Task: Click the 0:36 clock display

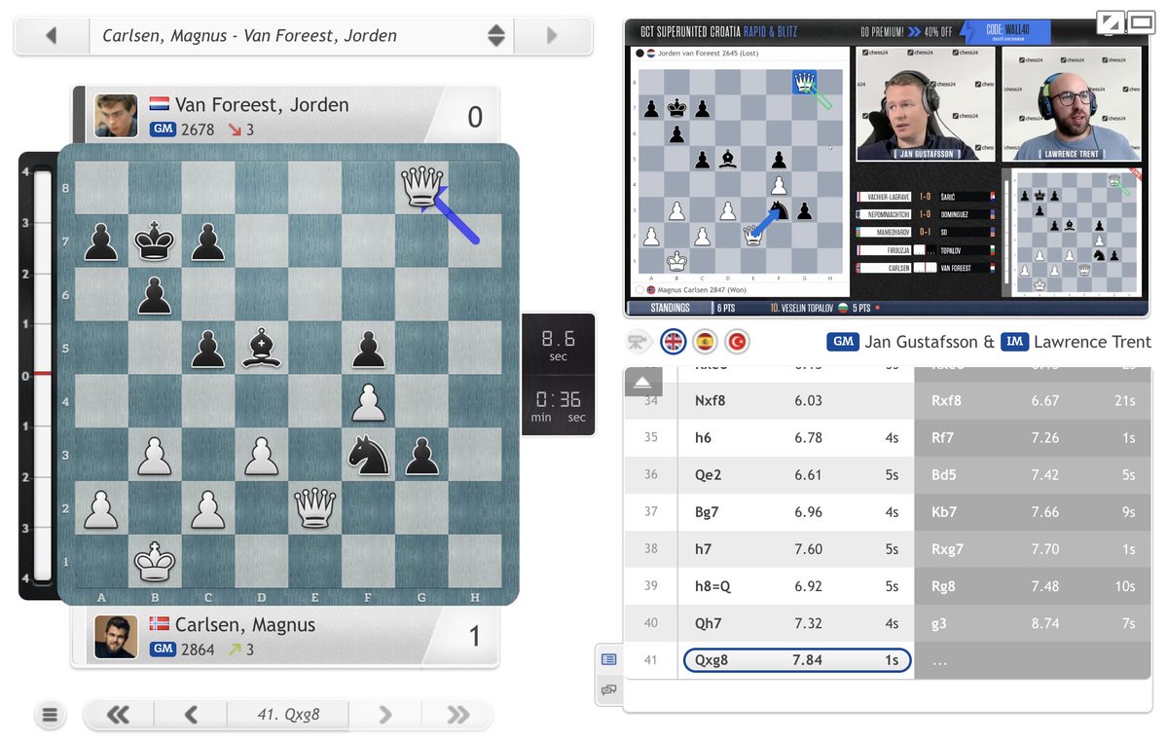Action: 559,407
